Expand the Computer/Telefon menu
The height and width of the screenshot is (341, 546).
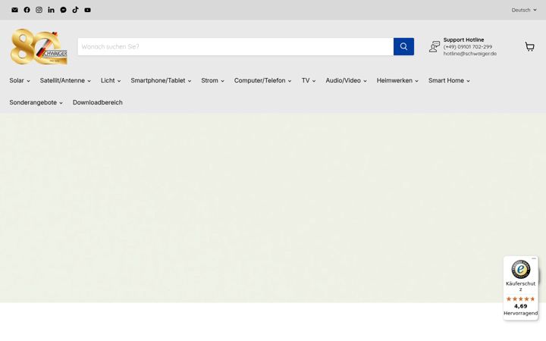[263, 80]
